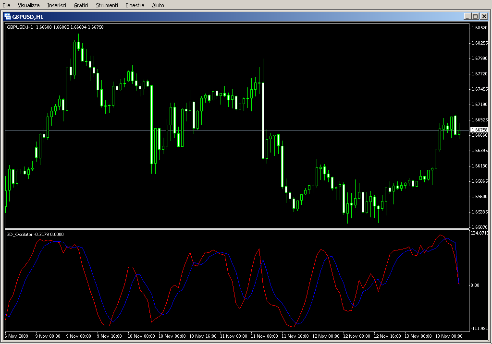
Task: Open the Visualizza menu
Action: [28, 5]
